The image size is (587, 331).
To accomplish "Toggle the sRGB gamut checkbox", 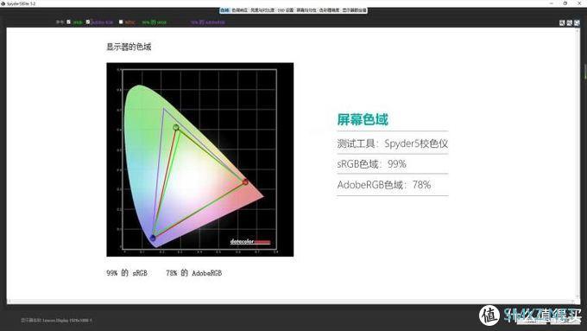I will click(x=68, y=22).
